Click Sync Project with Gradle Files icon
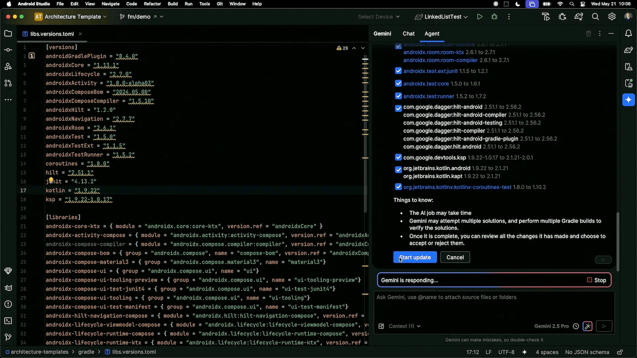 click(579, 16)
